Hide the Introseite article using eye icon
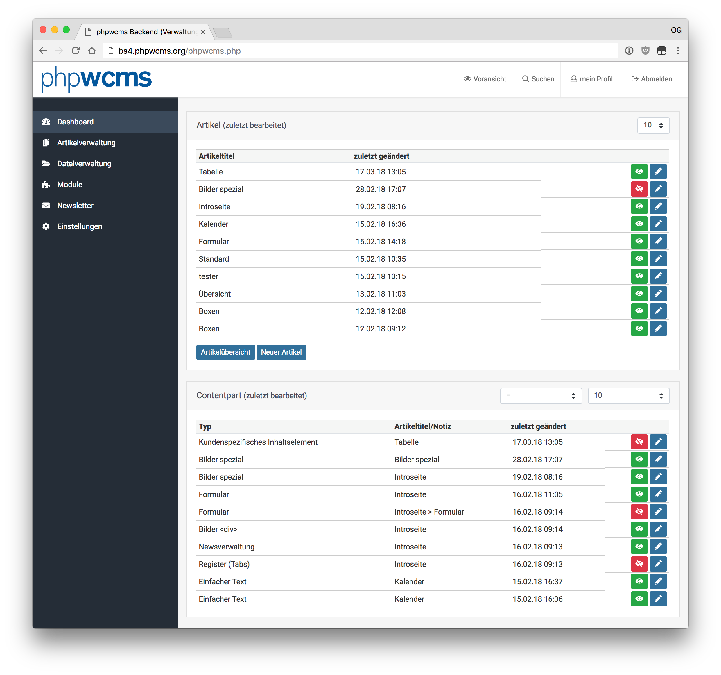Screen dimensions: 721x675 639,206
